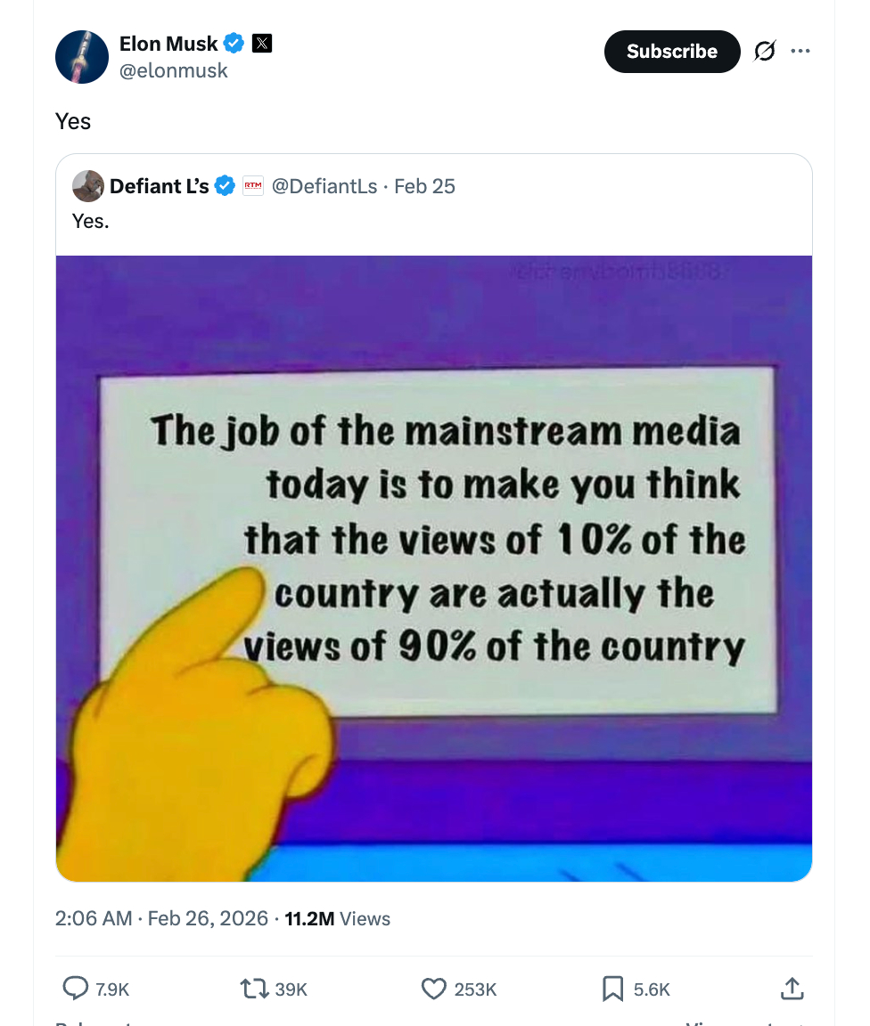Click the RTM affiliation badge
Screen dimensions: 870x1026
[x=253, y=186]
